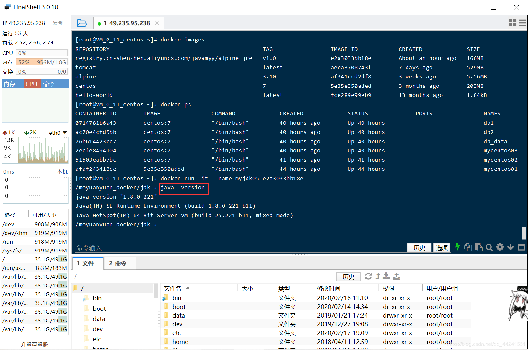Open the main menu lines icon
Screen dimensions: 528x350
coord(522,23)
